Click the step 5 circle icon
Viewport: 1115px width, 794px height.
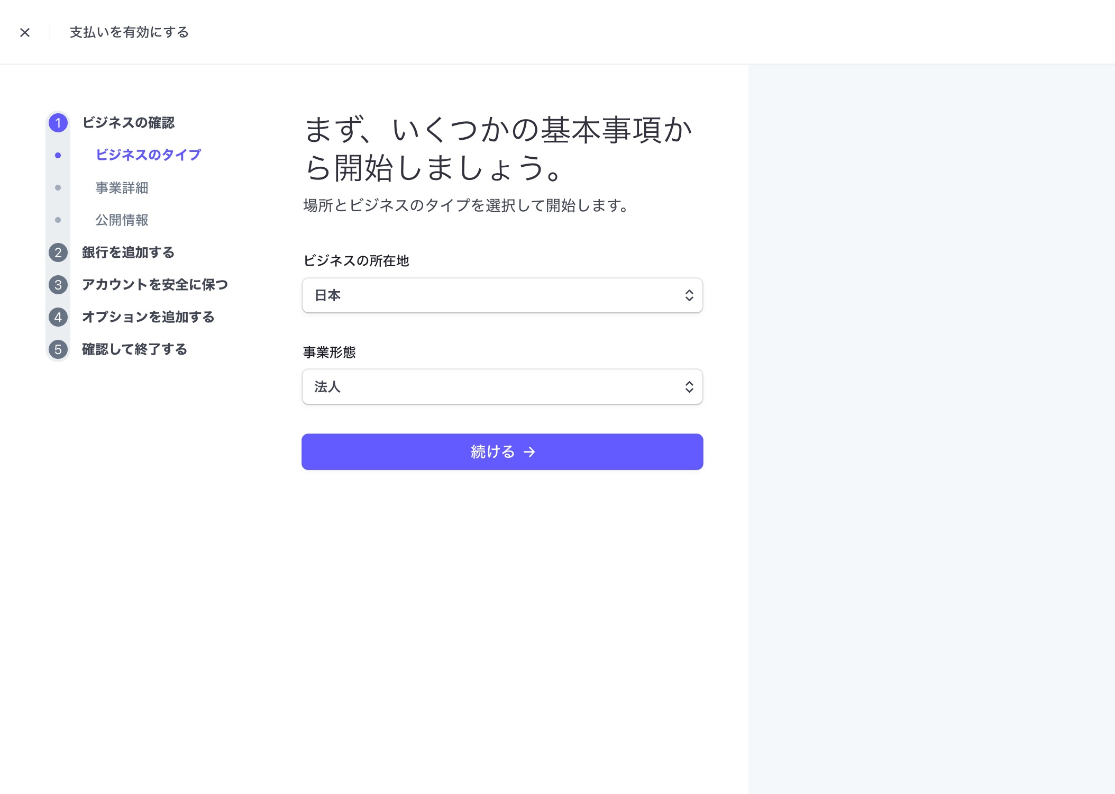58,349
